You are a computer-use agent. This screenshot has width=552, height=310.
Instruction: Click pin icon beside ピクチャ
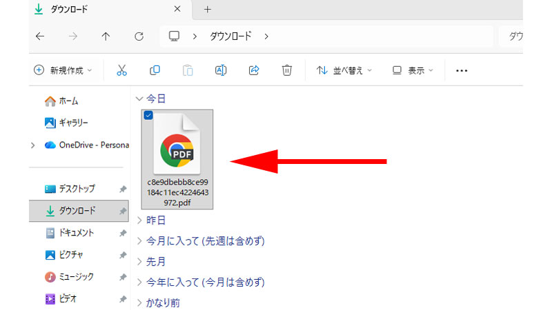coord(123,255)
